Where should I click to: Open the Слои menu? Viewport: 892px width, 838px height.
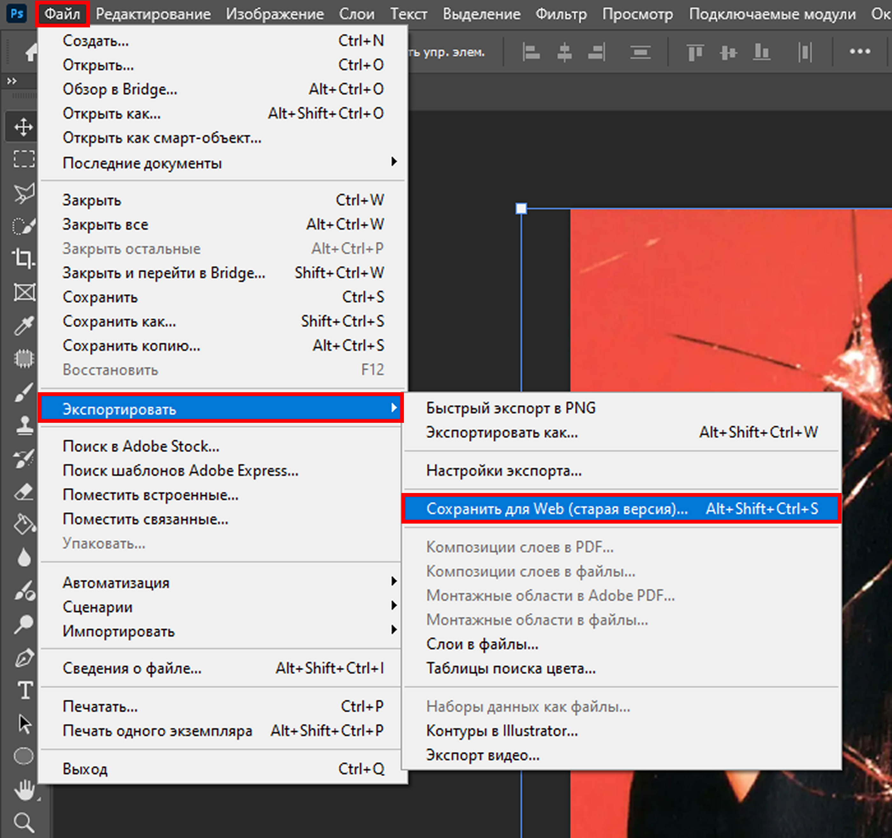(357, 14)
